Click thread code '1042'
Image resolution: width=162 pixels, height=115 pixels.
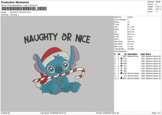[143, 66]
